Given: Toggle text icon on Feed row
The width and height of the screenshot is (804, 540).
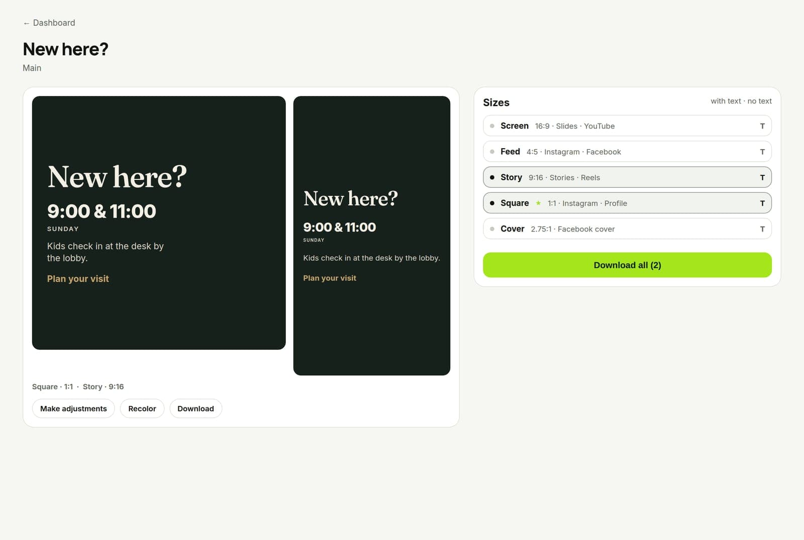Looking at the screenshot, I should click(x=762, y=152).
